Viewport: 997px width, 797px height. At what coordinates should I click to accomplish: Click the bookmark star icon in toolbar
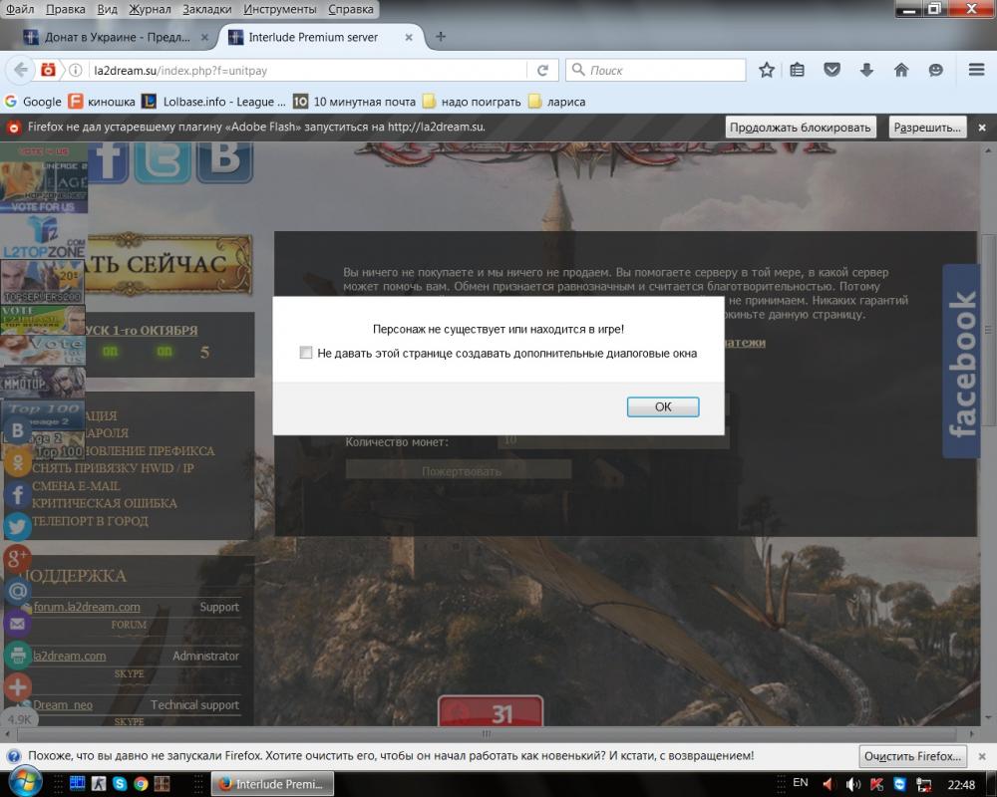766,71
